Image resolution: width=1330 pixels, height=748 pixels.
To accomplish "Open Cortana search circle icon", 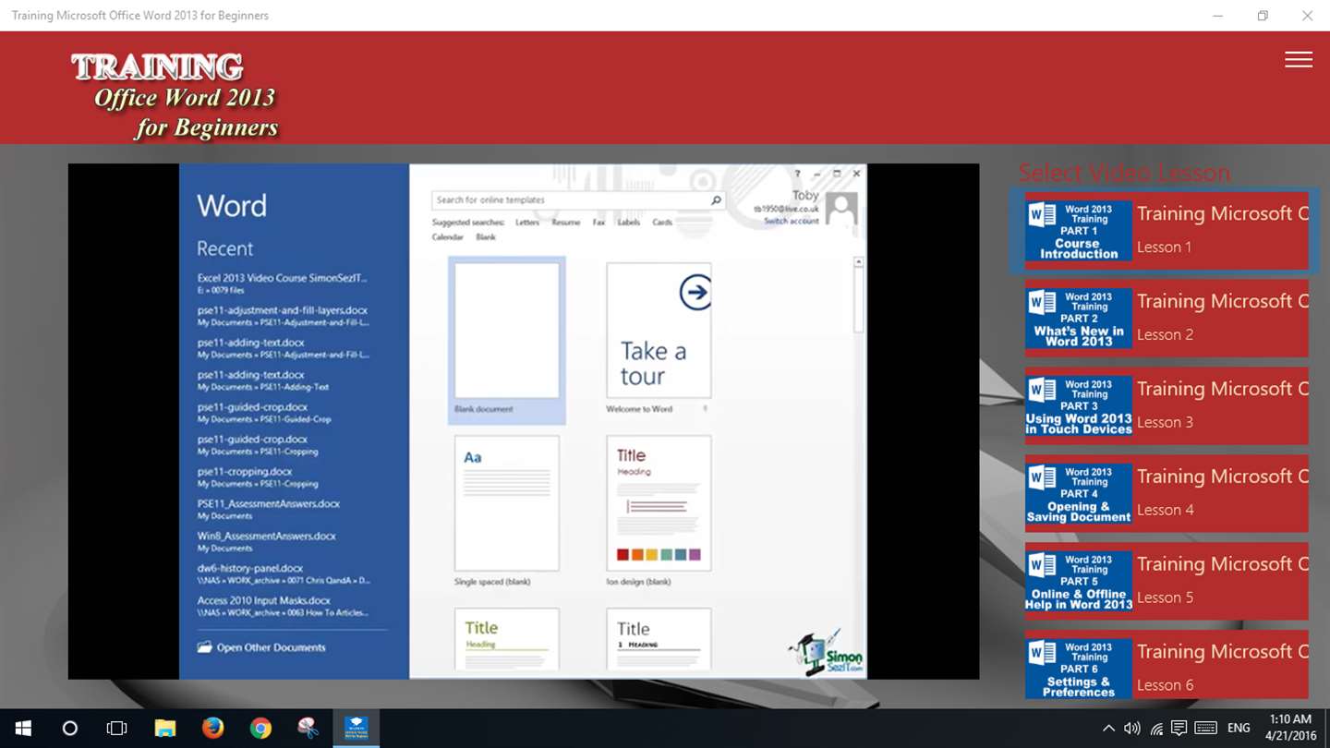I will pos(69,729).
